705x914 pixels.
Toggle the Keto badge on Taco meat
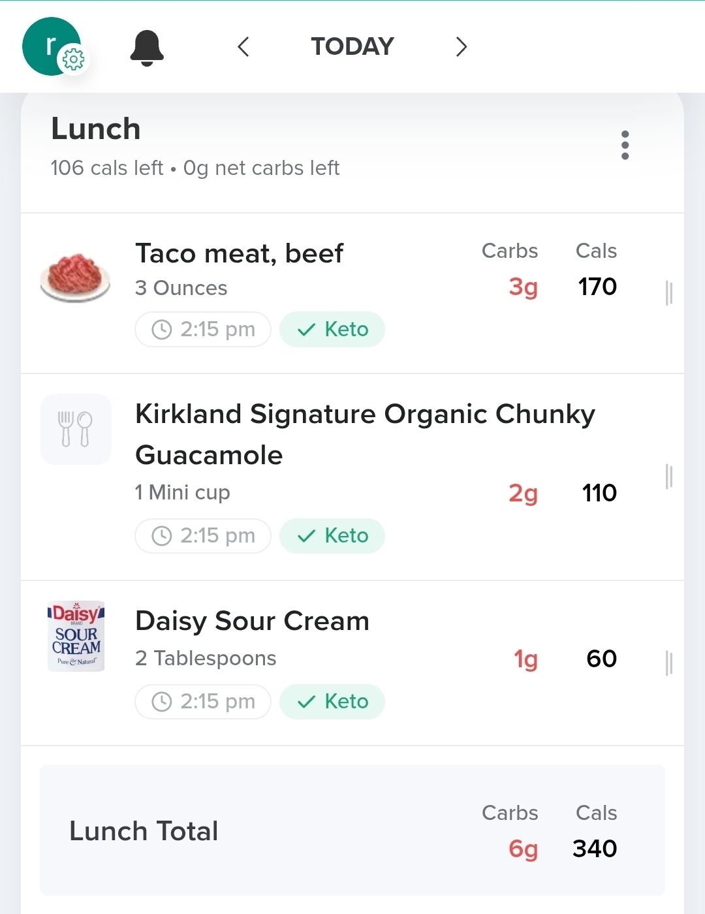point(332,329)
